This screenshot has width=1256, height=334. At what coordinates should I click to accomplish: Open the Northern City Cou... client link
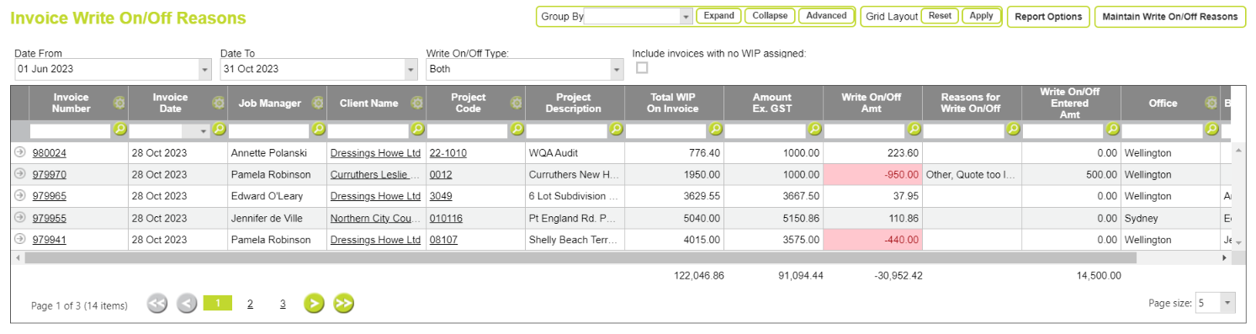coord(375,218)
